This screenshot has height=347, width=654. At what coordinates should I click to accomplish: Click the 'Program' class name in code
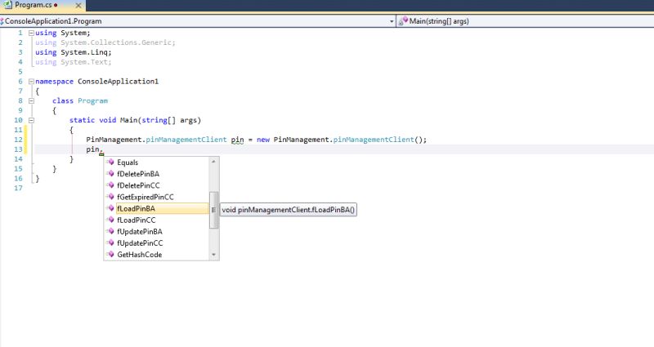(92, 100)
